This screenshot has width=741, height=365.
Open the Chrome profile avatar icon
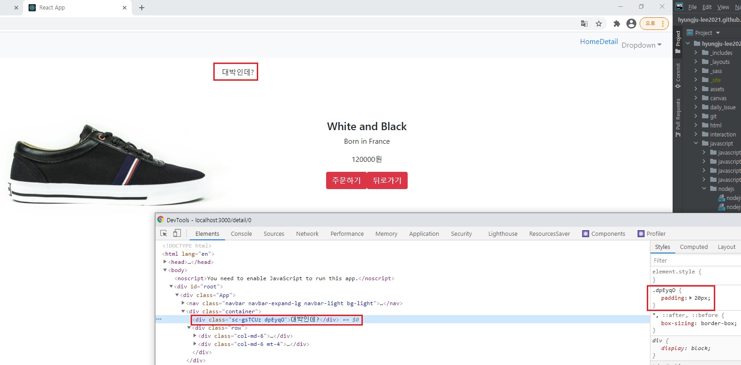tap(631, 24)
